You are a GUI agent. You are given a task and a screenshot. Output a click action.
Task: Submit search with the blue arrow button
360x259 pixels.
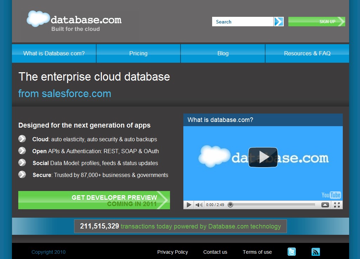pos(279,21)
